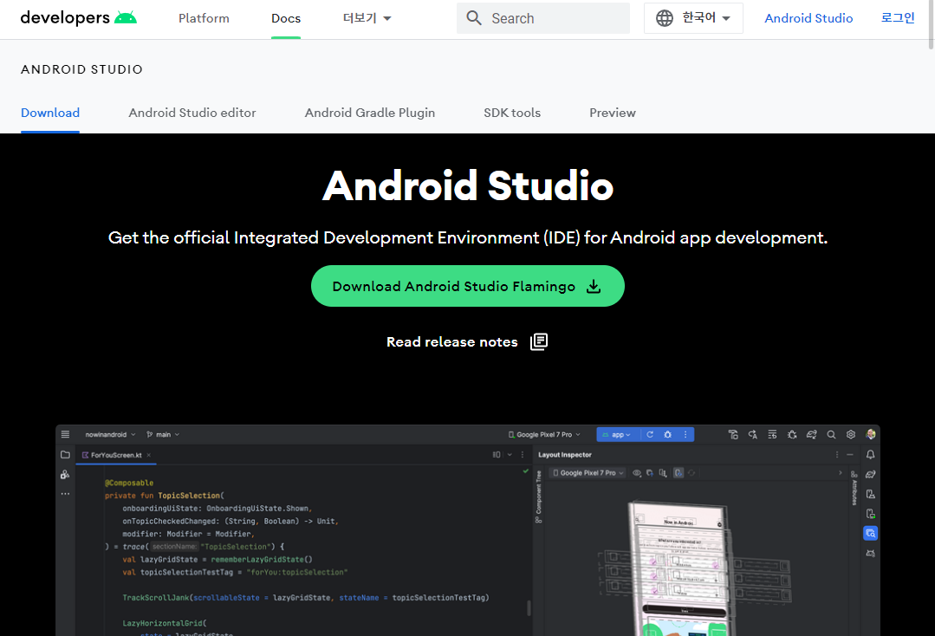Click the editor split view icon
Screen dimensions: 935x636
click(497, 455)
